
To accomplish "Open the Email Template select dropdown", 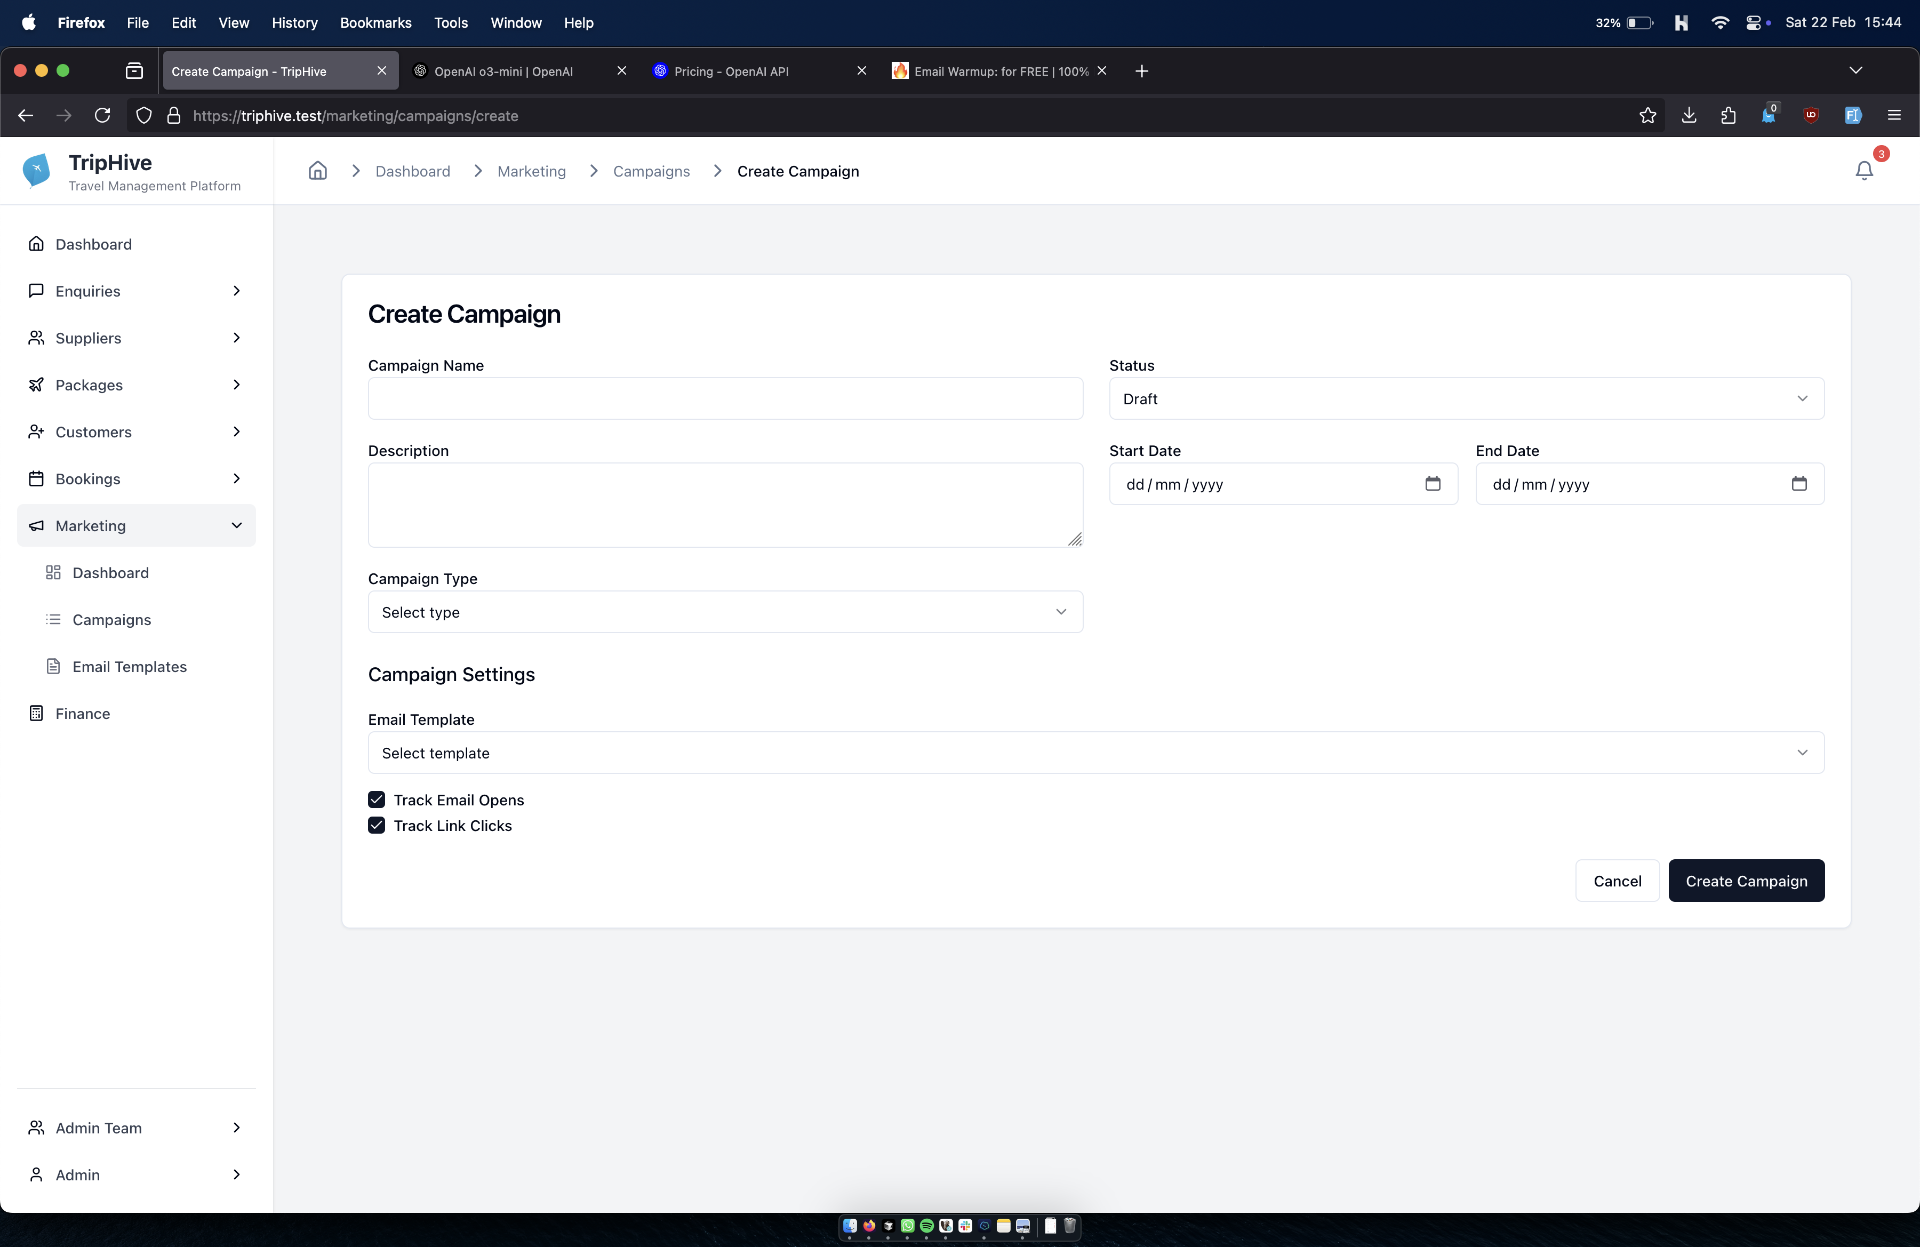I will pyautogui.click(x=1095, y=753).
